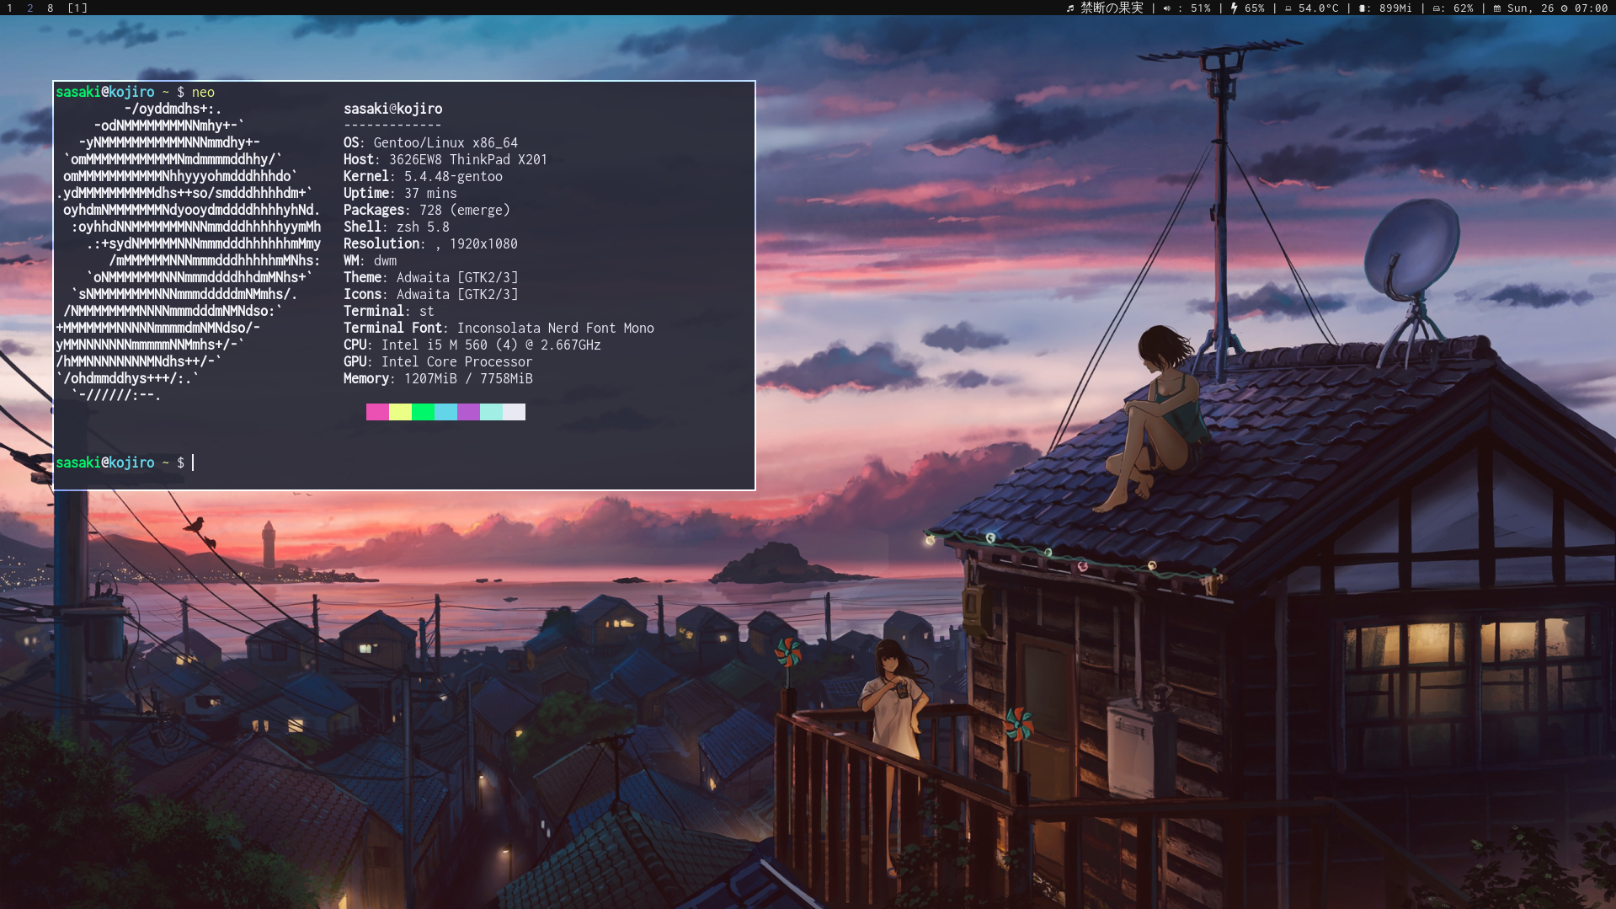The width and height of the screenshot is (1616, 909).
Task: Click the bright green color block in terminal
Action: pos(423,412)
